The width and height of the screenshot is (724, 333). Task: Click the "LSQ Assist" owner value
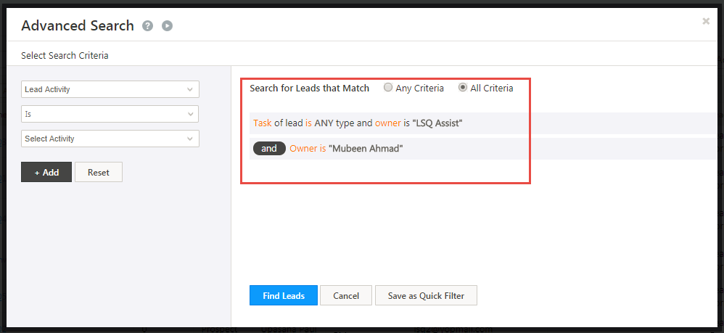(x=437, y=123)
